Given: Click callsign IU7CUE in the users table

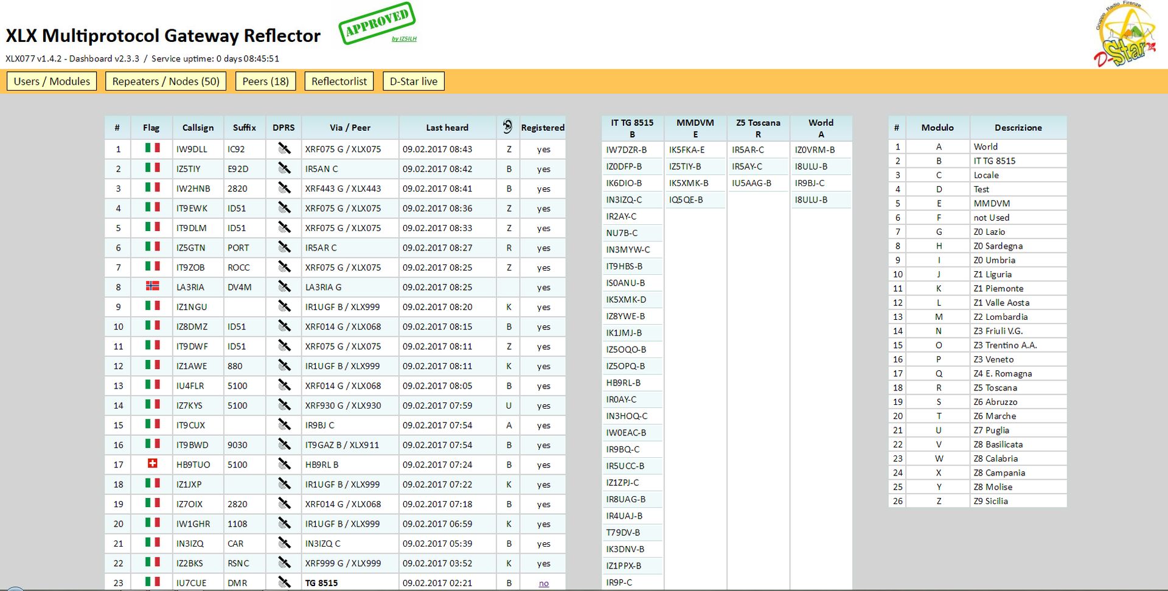Looking at the screenshot, I should (191, 583).
